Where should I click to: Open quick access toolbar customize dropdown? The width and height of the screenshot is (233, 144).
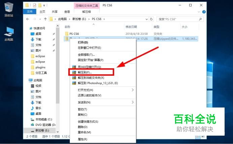(x=44, y=5)
